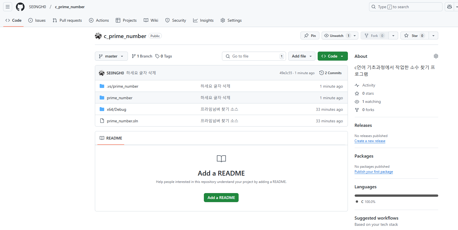Open the Wiki tab

151,20
